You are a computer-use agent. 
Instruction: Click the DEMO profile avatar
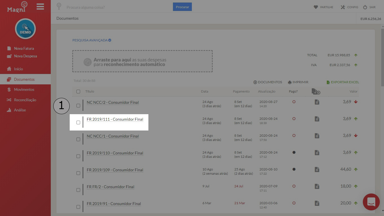click(x=25, y=29)
